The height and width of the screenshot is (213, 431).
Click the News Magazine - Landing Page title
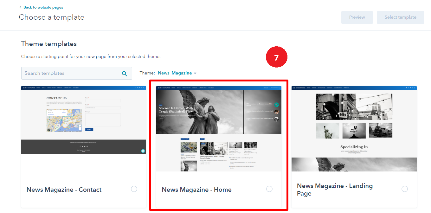335,190
